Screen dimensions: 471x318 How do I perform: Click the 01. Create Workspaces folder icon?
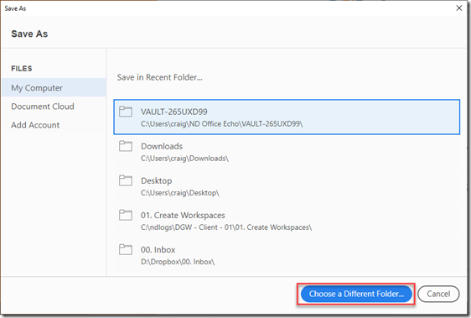[126, 215]
